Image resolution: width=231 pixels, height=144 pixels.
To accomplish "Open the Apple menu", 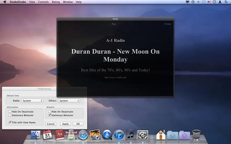I will (x=5, y=2).
